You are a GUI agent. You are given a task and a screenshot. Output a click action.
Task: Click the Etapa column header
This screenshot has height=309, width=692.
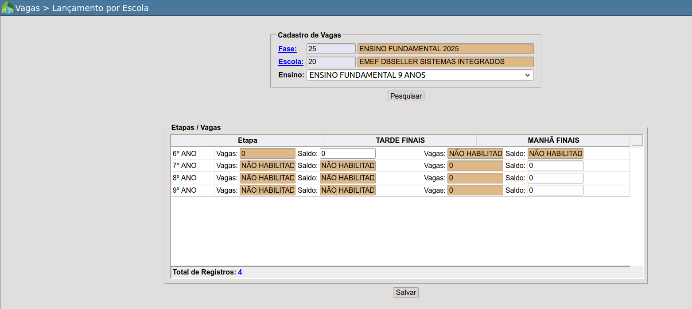click(x=247, y=140)
